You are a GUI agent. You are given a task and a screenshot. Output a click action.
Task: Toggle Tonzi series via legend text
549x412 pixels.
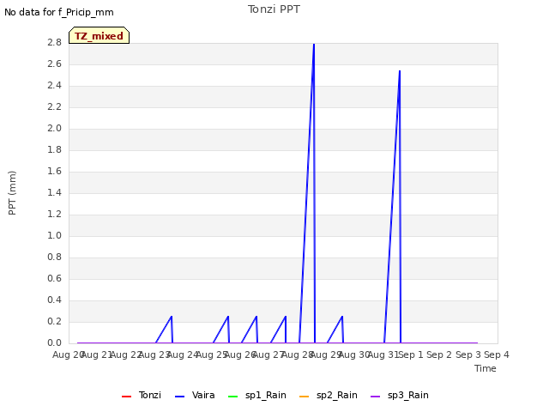(150, 395)
